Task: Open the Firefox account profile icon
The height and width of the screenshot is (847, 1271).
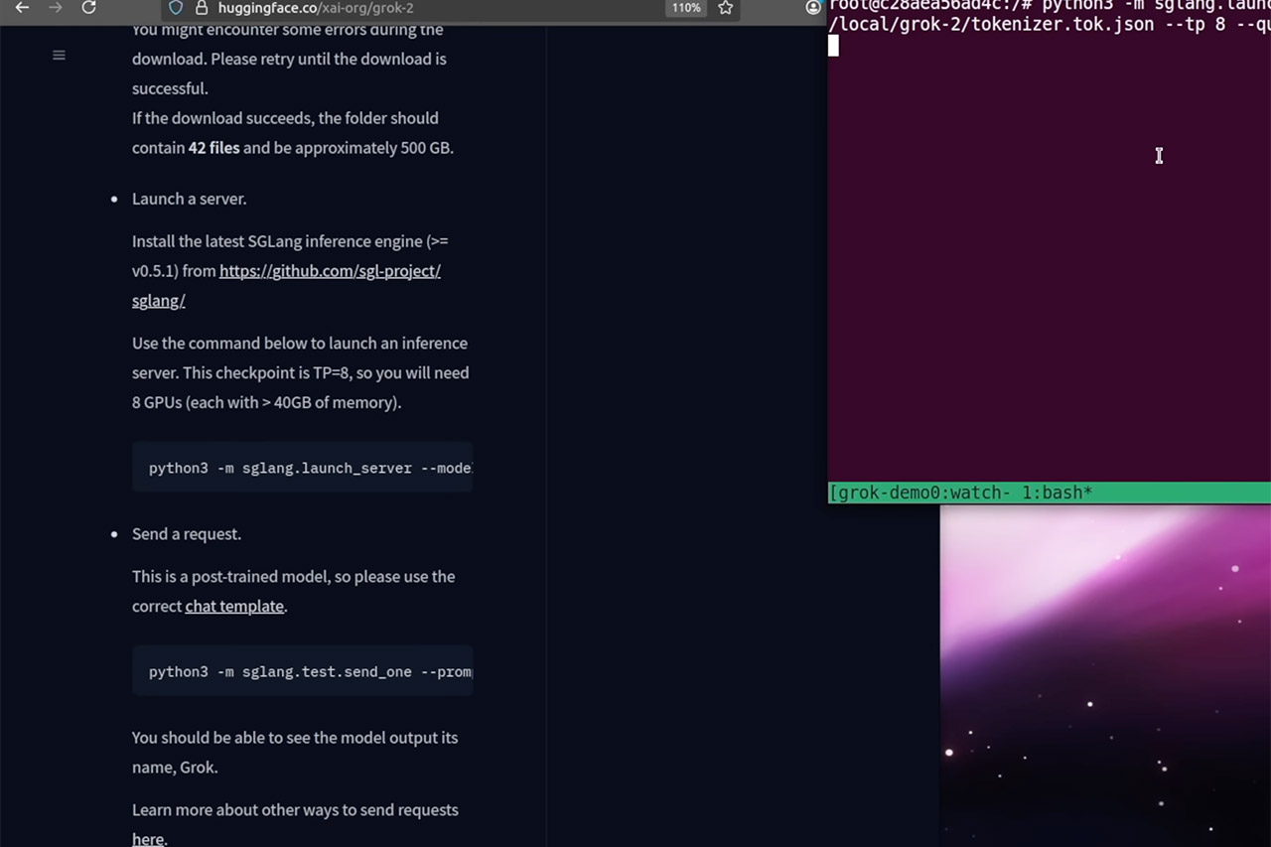Action: (x=813, y=8)
